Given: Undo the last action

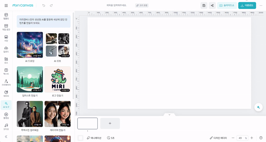Looking at the screenshot, I should pos(44,5).
